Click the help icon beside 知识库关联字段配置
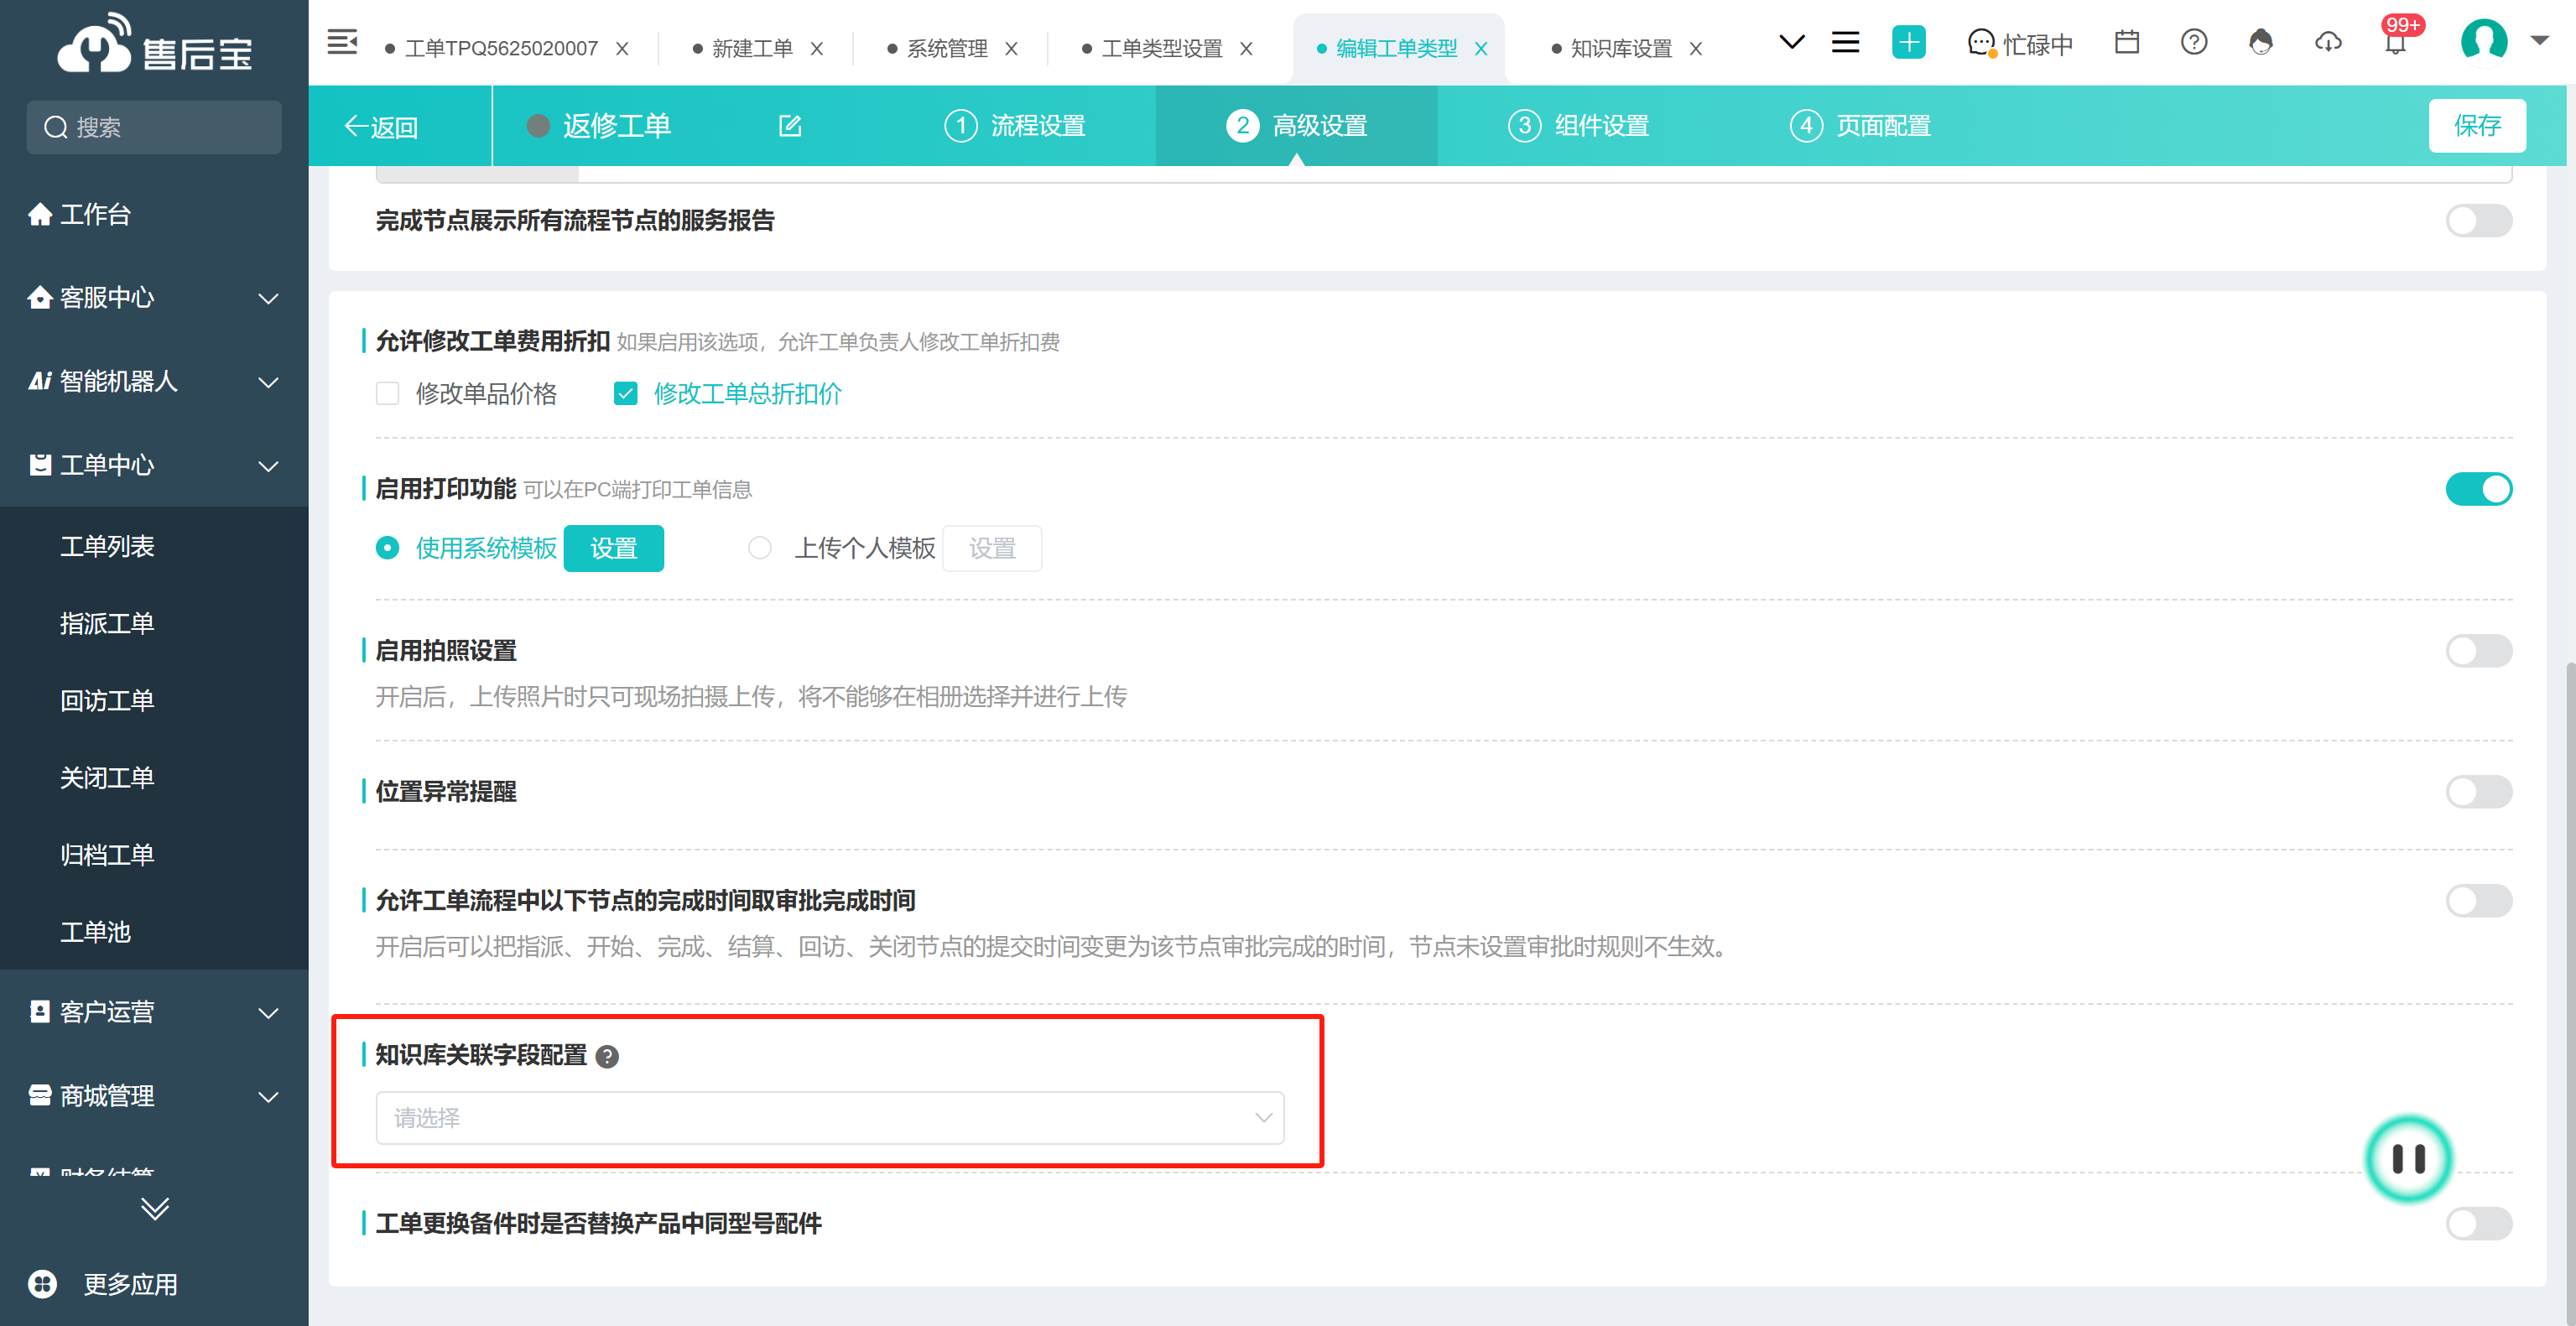Image resolution: width=2576 pixels, height=1326 pixels. click(x=607, y=1056)
